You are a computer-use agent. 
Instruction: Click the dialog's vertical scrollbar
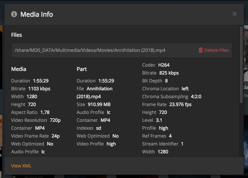(x=241, y=66)
